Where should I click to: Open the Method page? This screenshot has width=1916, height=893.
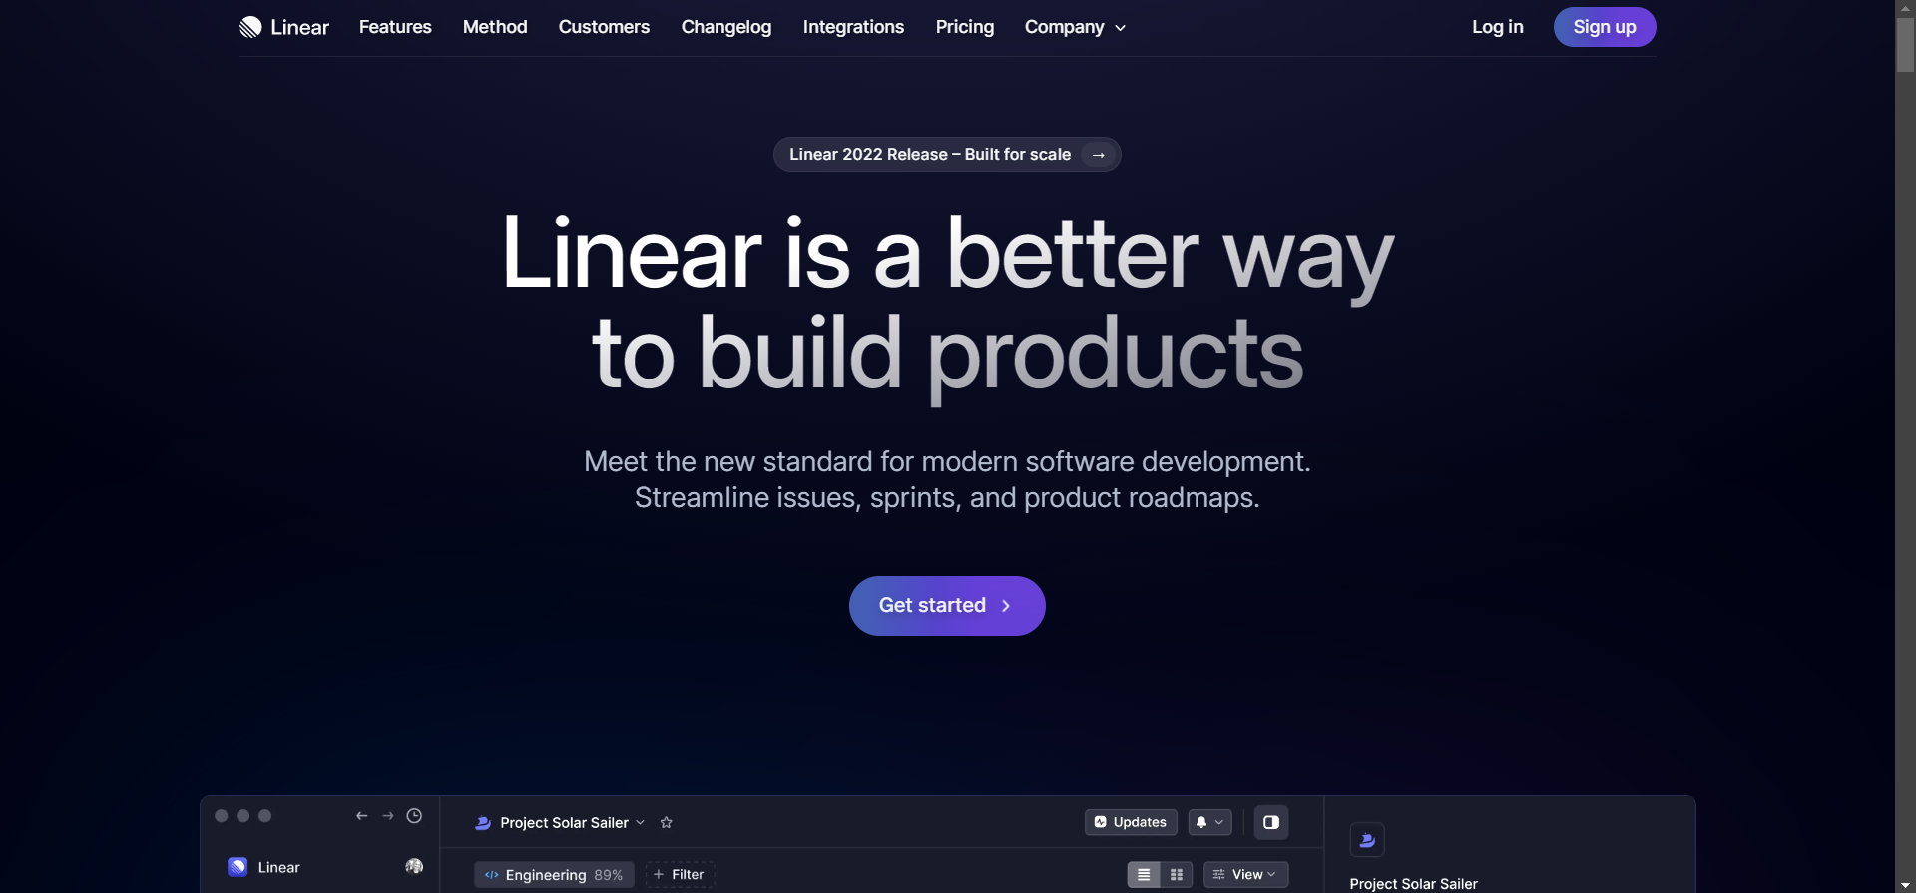[x=495, y=27]
